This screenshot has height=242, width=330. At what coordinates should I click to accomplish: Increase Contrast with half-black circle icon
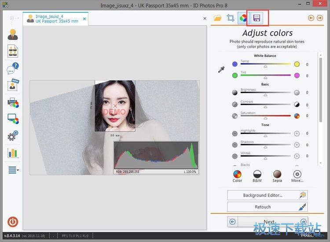[x=297, y=105]
